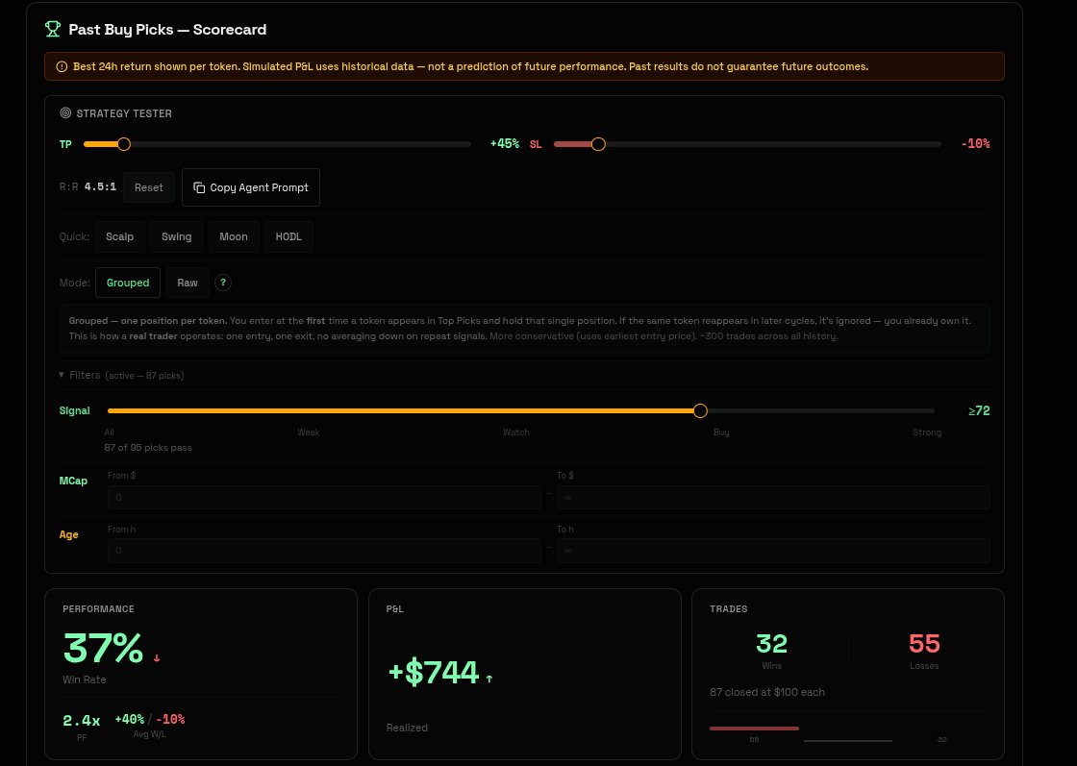Click the 'Weak' label under Signal slider
The image size is (1077, 766).
point(309,432)
